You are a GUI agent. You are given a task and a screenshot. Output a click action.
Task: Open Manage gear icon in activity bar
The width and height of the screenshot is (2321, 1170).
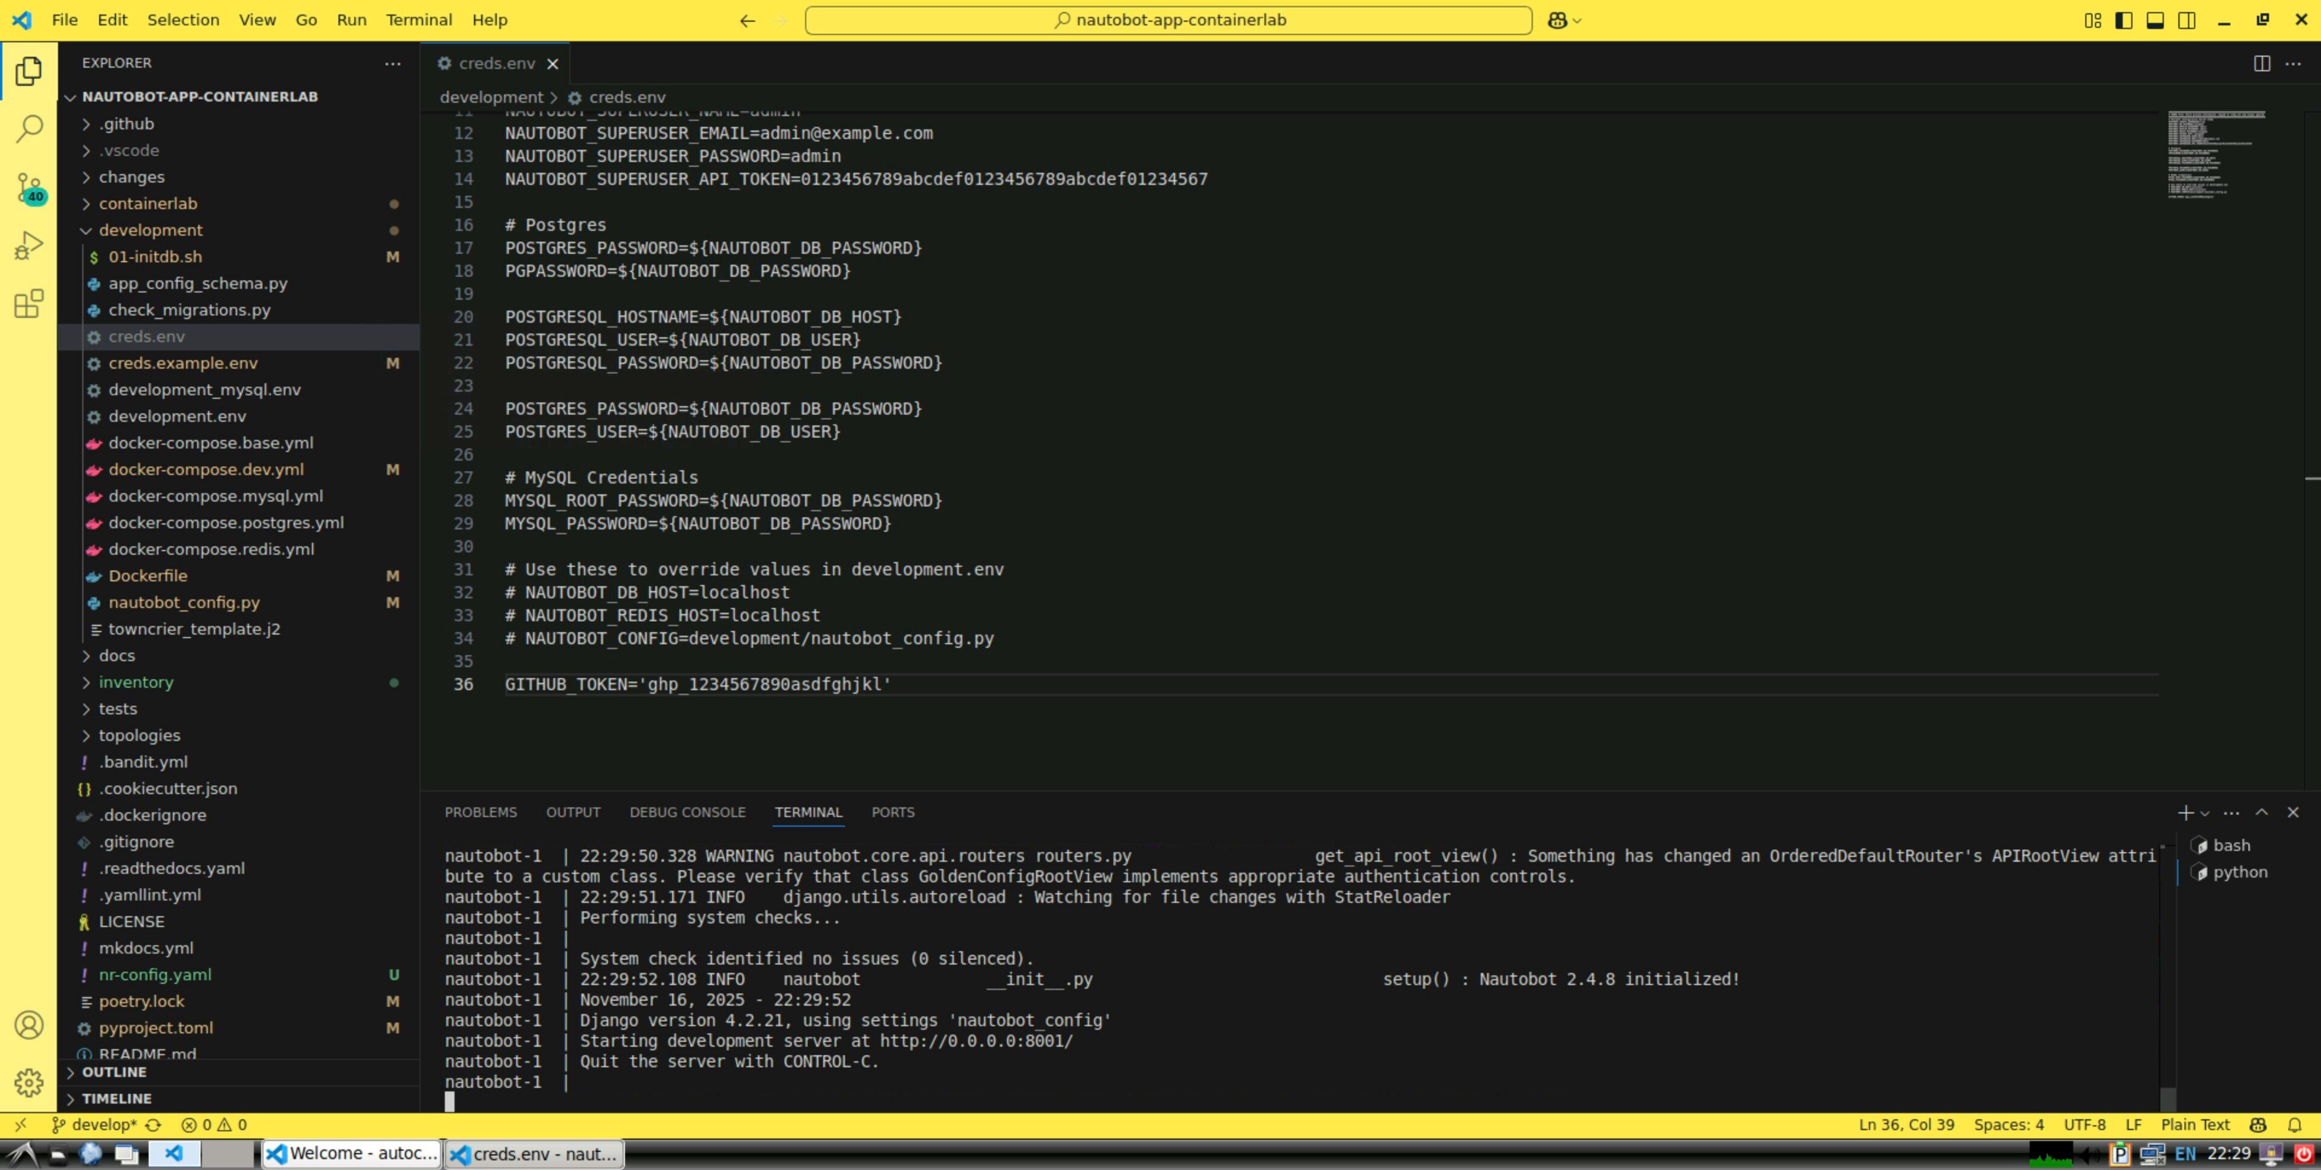point(29,1082)
